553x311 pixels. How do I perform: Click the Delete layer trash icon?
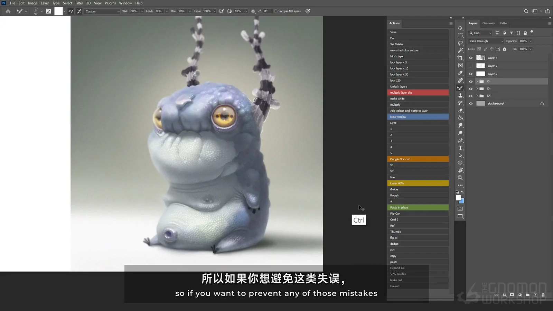pos(543,295)
